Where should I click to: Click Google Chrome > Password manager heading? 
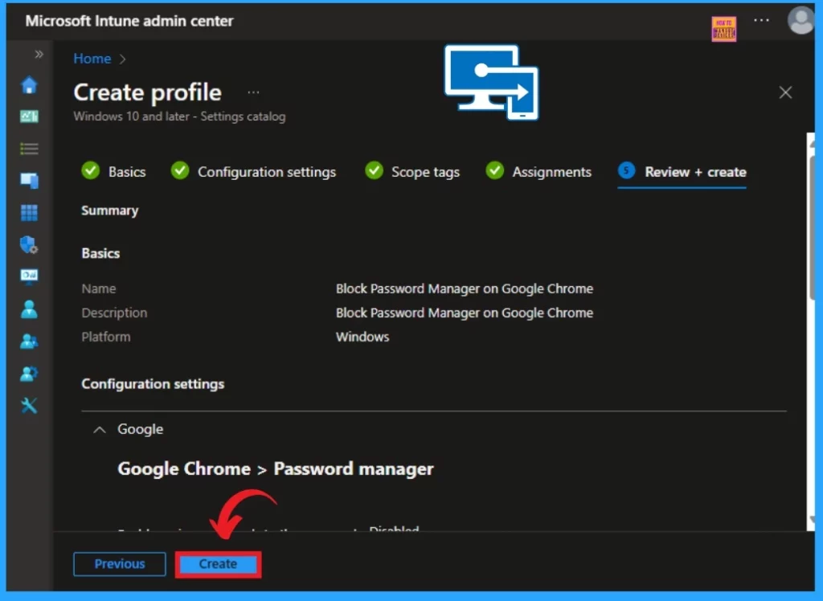coord(276,468)
